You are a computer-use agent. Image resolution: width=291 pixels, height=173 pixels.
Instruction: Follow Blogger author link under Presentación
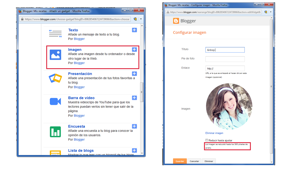[79, 87]
